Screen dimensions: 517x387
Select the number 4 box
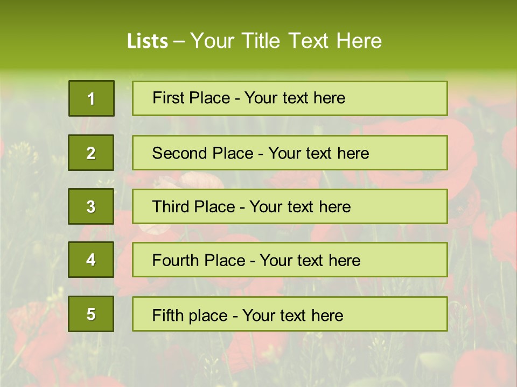91,260
